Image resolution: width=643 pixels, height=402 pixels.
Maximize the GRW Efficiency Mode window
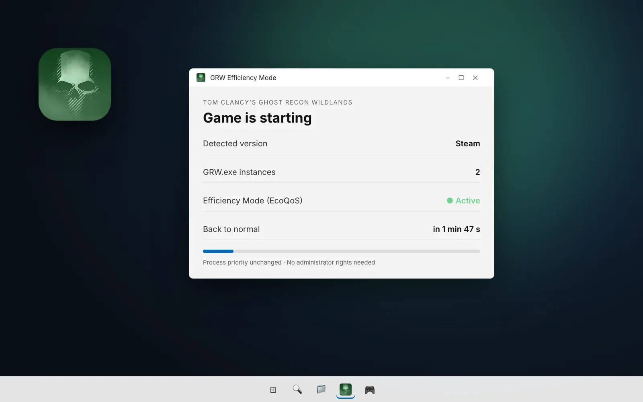click(461, 78)
